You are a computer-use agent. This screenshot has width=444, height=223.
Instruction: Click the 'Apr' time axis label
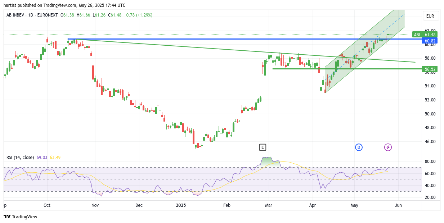coord(312,205)
